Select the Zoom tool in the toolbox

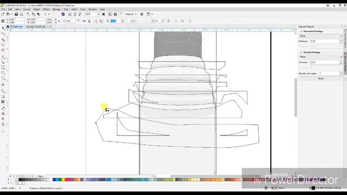pyautogui.click(x=3, y=45)
